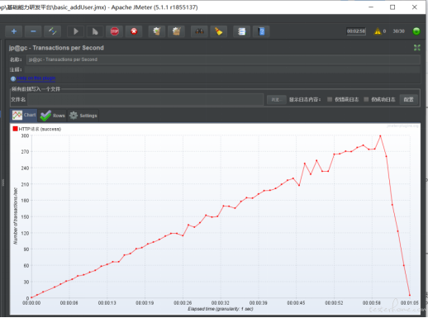Click the name field containing Transactions per Second
This screenshot has height=318, width=428.
223,59
